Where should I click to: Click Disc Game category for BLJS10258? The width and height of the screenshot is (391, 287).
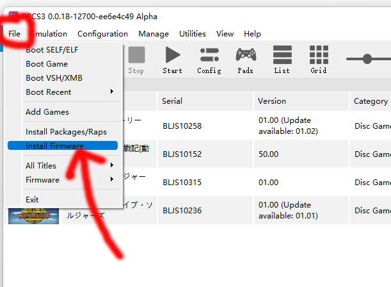click(x=371, y=126)
